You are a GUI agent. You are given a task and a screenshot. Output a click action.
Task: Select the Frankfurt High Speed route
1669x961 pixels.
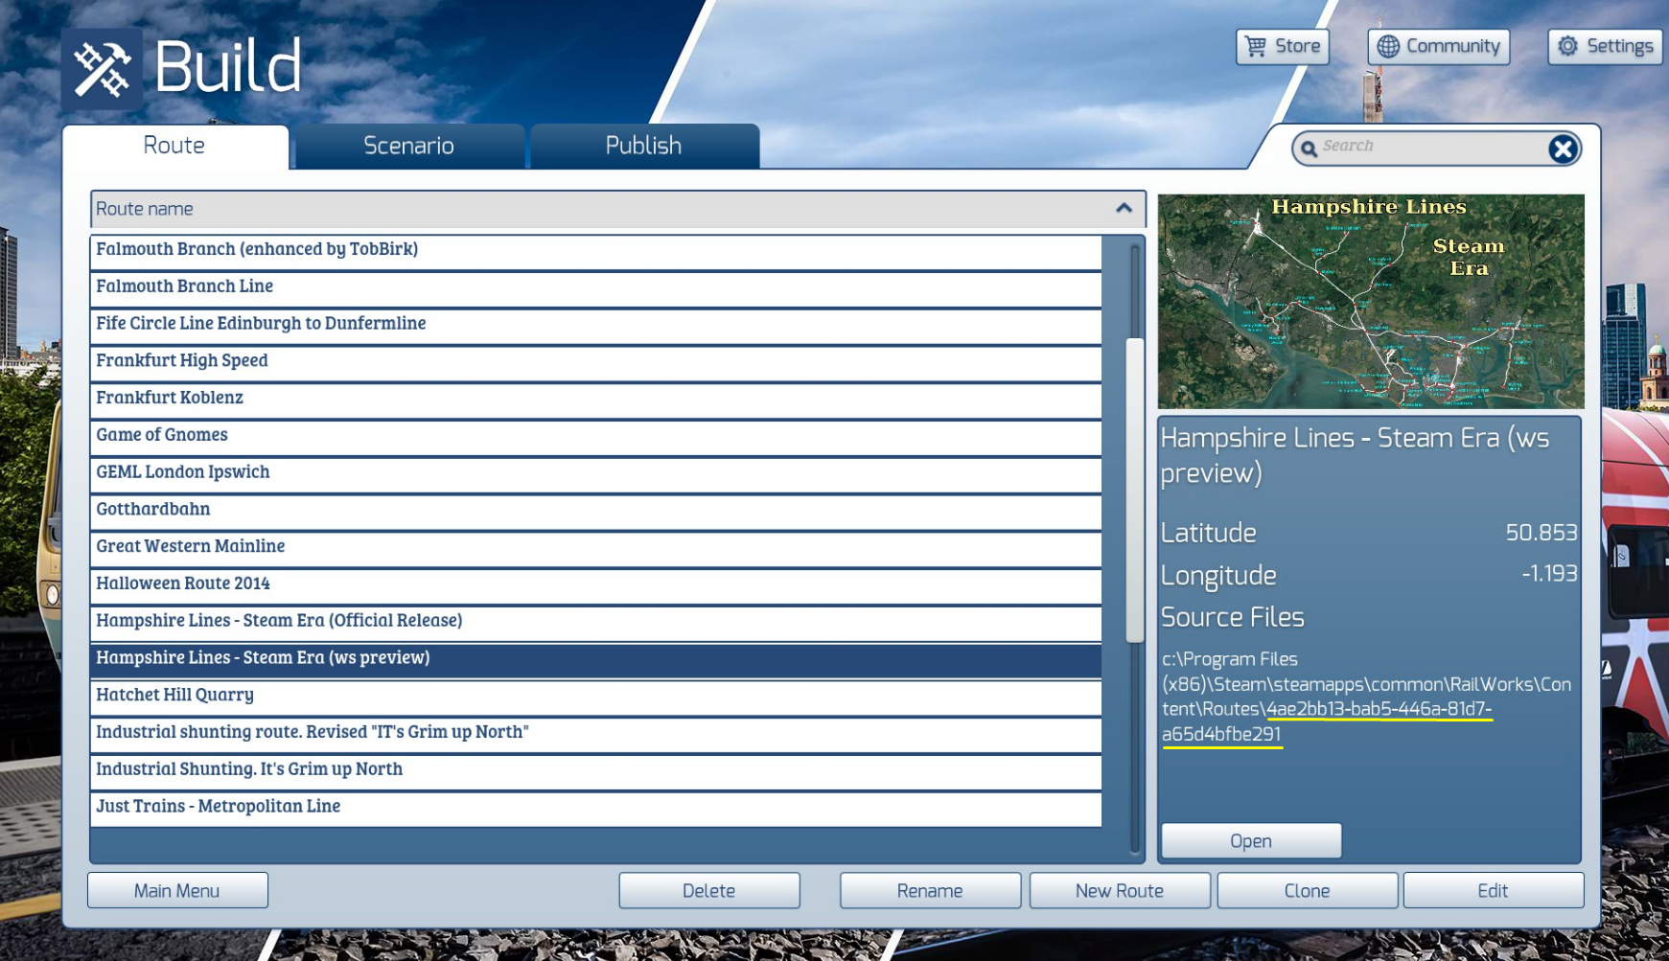click(x=596, y=362)
